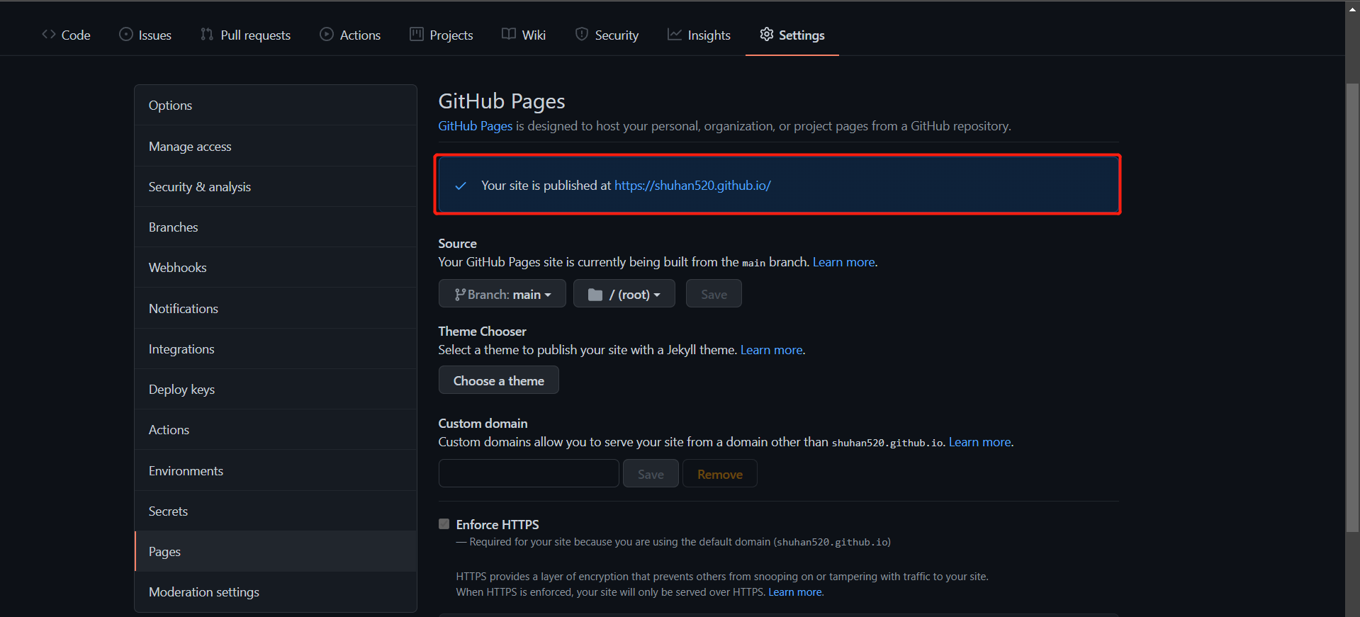Click the Remove custom domain button
The height and width of the screenshot is (617, 1360).
720,473
